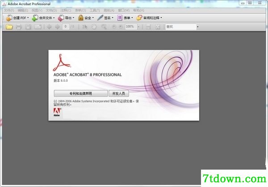Screen dimensions: 268x187
Task: Click the scrolling page display icon
Action: click(x=148, y=27)
